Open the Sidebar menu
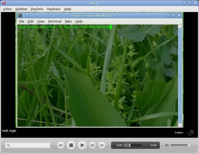Screen dimensions: 199x154 [21, 9]
